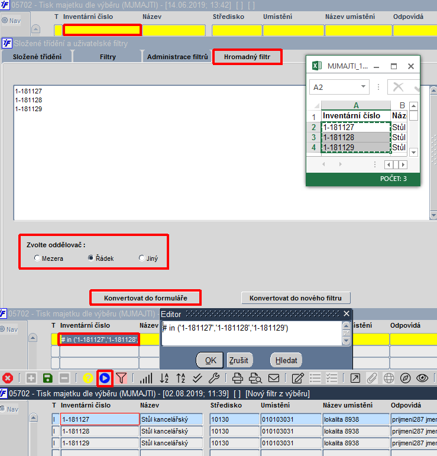Click the record scroll up arrow in top window
The height and width of the screenshot is (456, 437).
(x=35, y=29)
